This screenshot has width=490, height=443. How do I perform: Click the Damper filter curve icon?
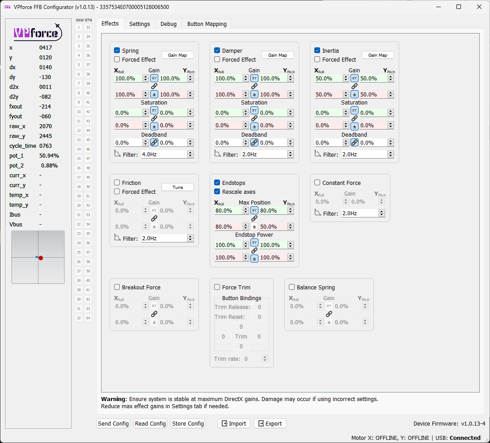[x=217, y=154]
